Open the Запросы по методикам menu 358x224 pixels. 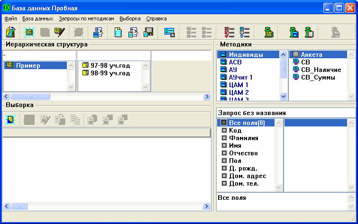point(86,18)
